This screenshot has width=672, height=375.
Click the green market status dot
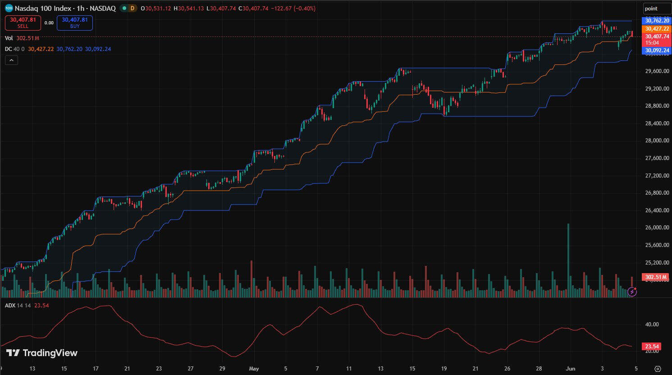124,8
